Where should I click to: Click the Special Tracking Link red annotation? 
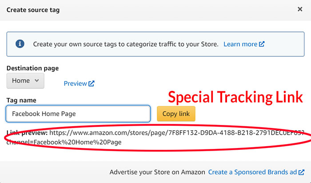click(235, 97)
